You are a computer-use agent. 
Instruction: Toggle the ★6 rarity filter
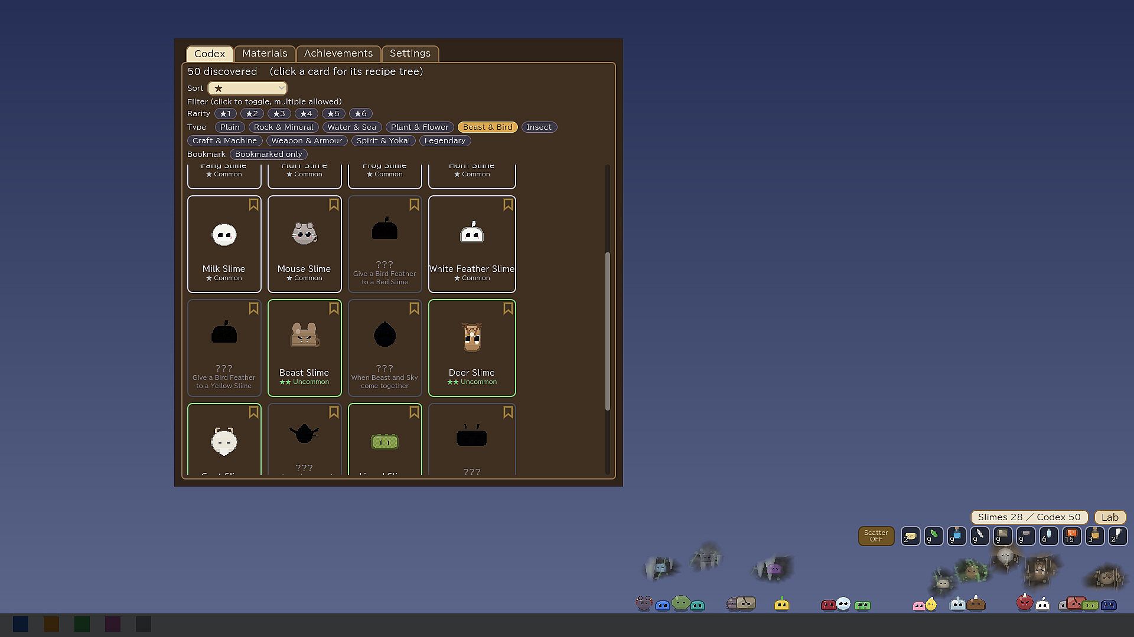(360, 114)
